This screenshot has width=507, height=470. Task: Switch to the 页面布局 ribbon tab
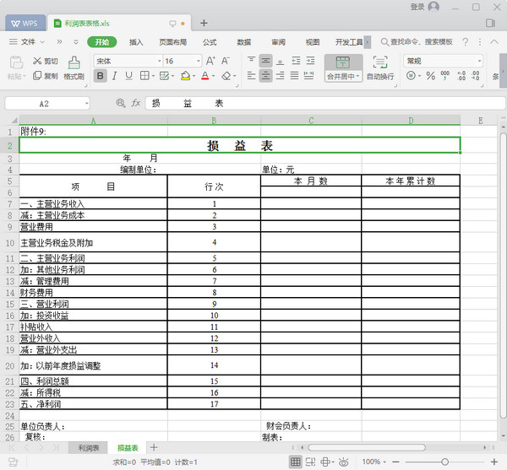(x=172, y=42)
